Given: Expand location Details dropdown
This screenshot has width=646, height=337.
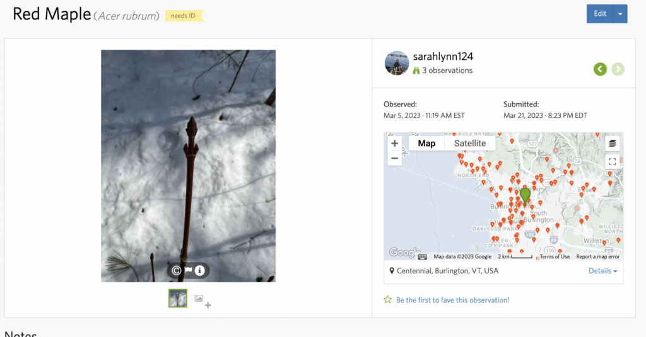Looking at the screenshot, I should [x=602, y=271].
